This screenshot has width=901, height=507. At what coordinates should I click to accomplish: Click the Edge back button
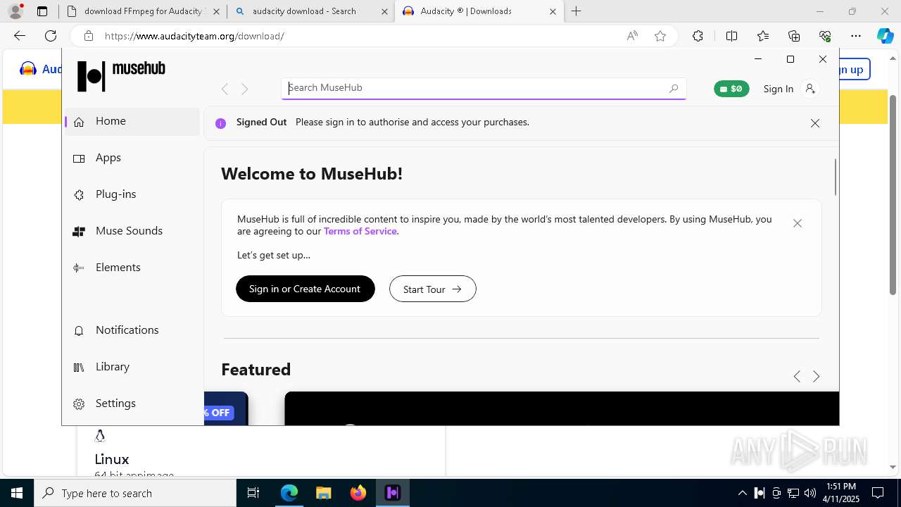20,36
